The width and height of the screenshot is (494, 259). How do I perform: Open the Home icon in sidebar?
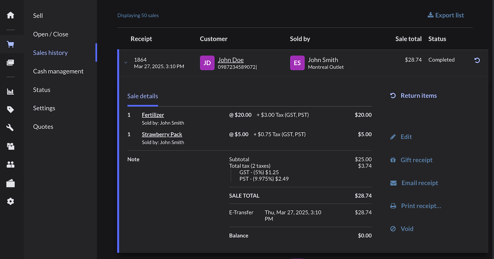pyautogui.click(x=10, y=15)
